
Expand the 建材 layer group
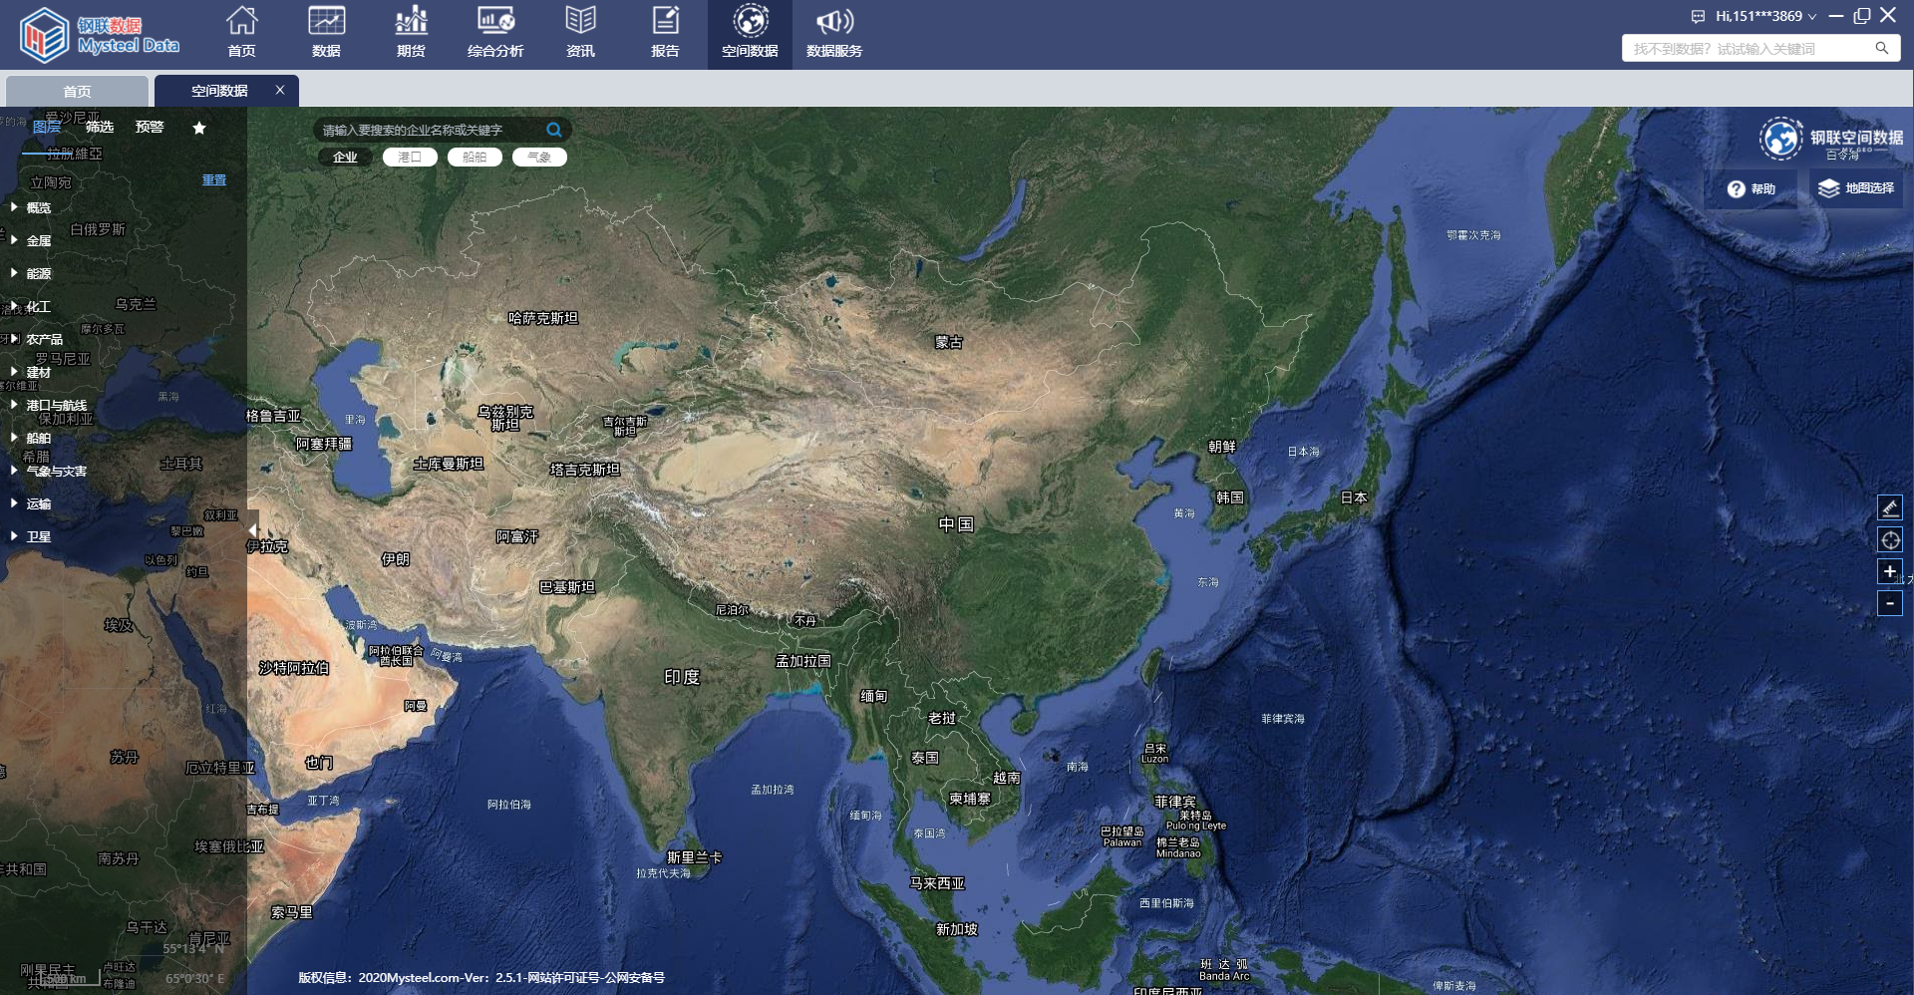click(x=14, y=372)
